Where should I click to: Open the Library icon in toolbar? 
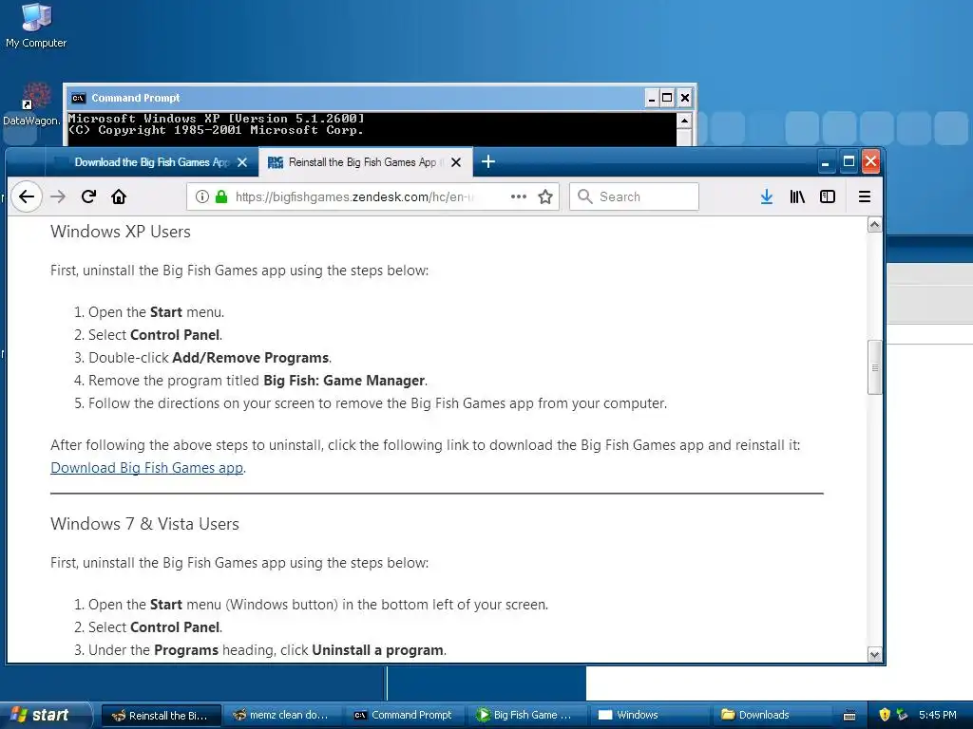coord(797,196)
